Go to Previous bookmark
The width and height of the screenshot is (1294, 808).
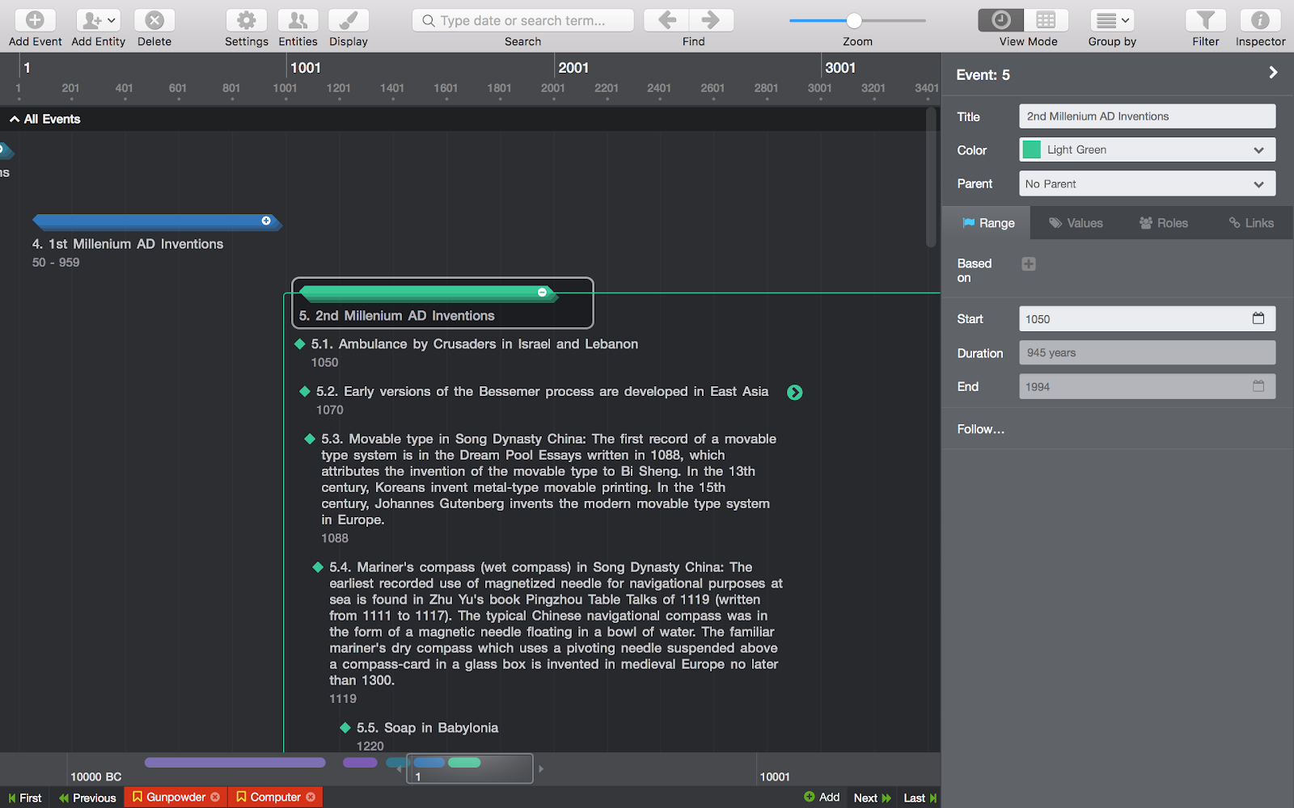pyautogui.click(x=87, y=797)
